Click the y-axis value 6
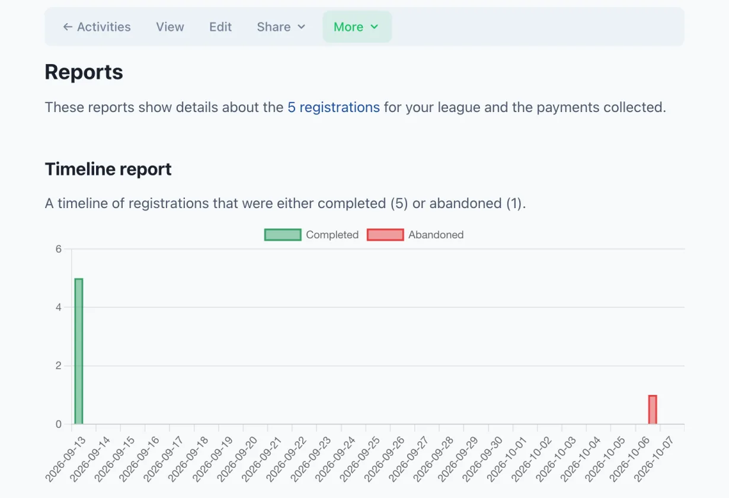 (59, 249)
